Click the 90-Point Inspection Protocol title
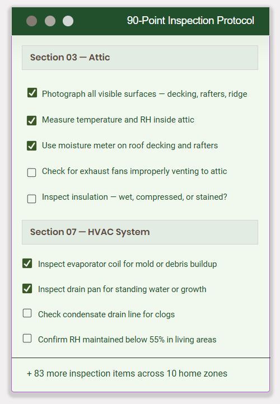Image resolution: width=280 pixels, height=404 pixels. pyautogui.click(x=190, y=21)
